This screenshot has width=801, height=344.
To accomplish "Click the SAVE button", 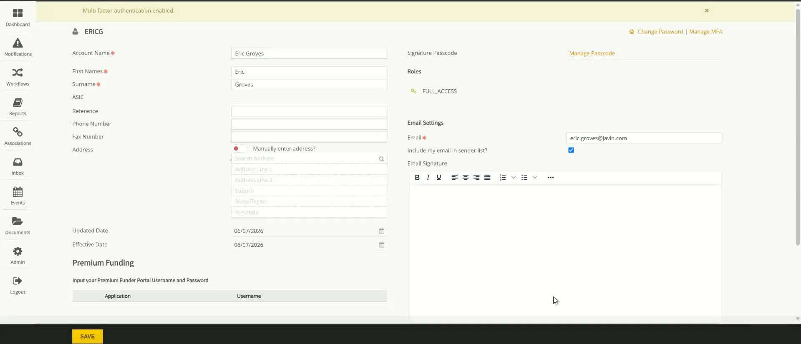I will (x=88, y=336).
